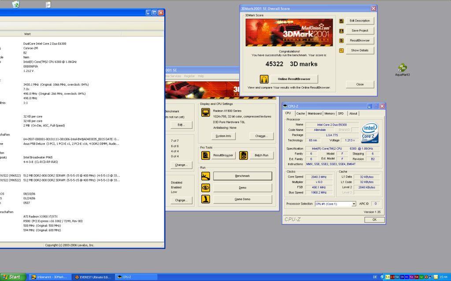Click the eye icon beside Demo
Image resolution: width=451 pixels, height=281 pixels.
pos(206,188)
